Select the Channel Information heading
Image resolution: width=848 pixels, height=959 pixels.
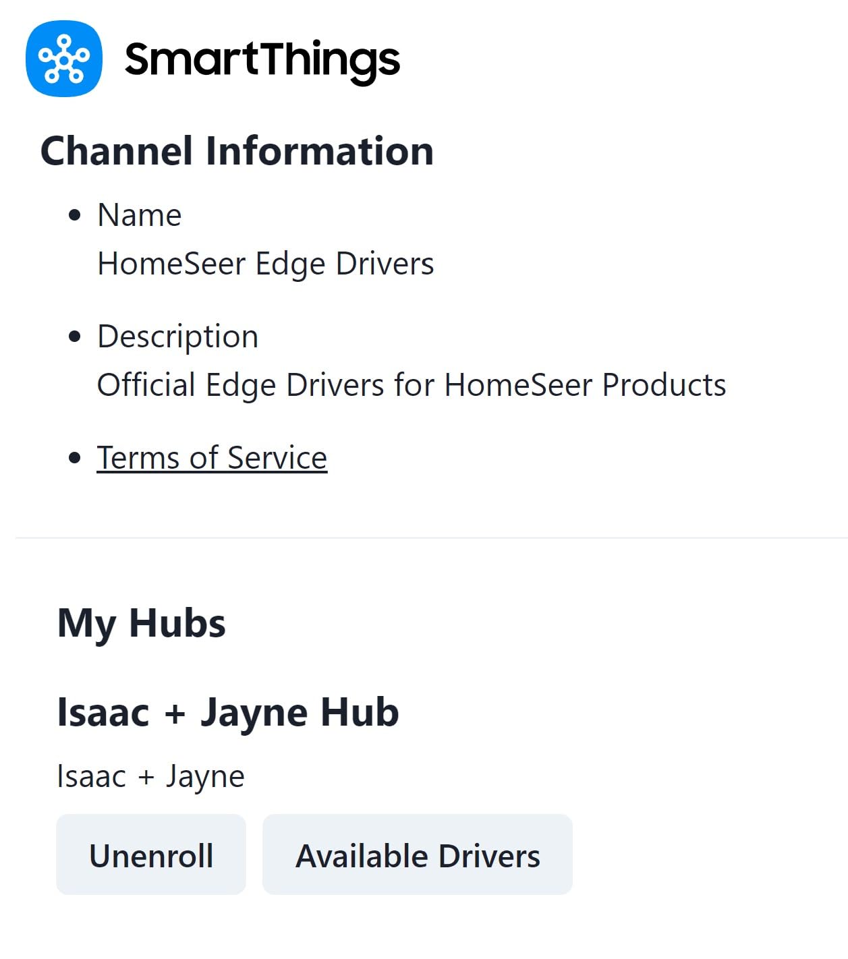pyautogui.click(x=237, y=150)
